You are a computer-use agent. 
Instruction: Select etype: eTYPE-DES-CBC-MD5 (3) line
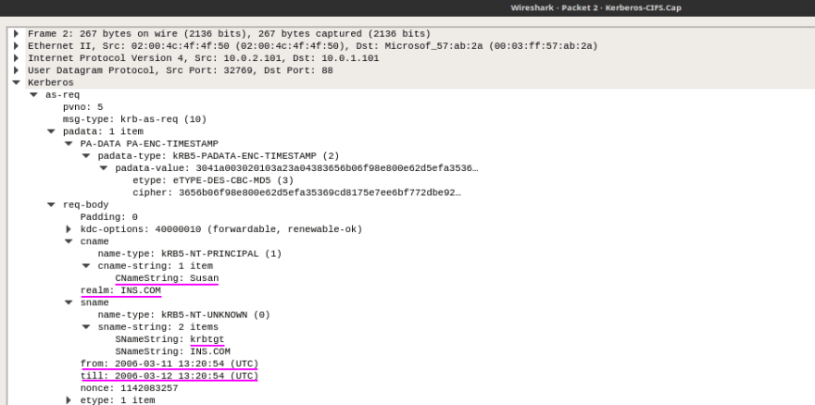coord(213,180)
